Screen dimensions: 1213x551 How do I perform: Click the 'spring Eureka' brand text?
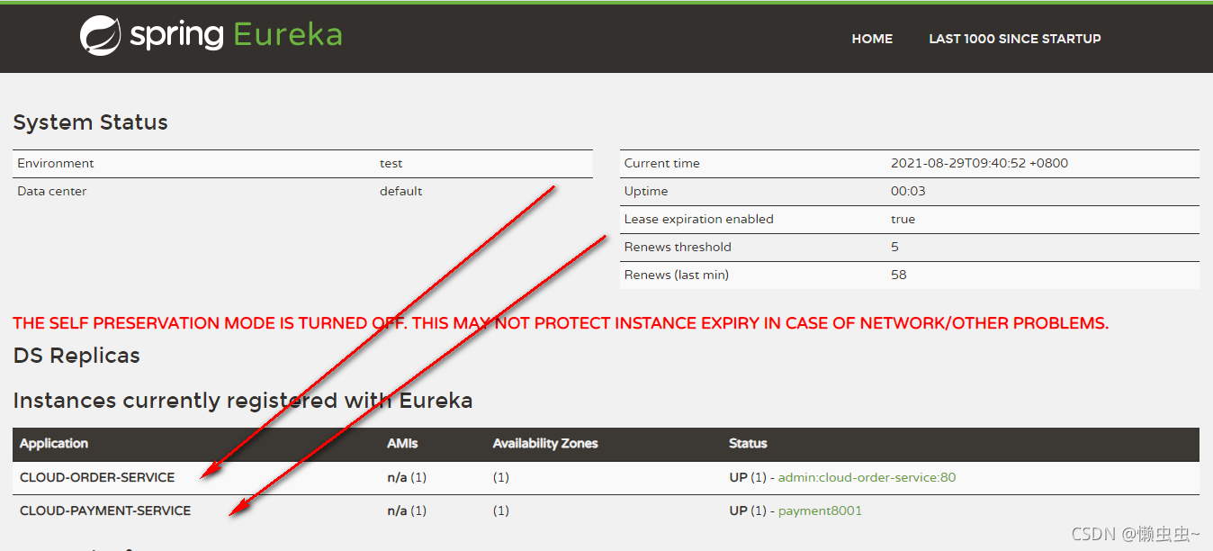click(236, 35)
